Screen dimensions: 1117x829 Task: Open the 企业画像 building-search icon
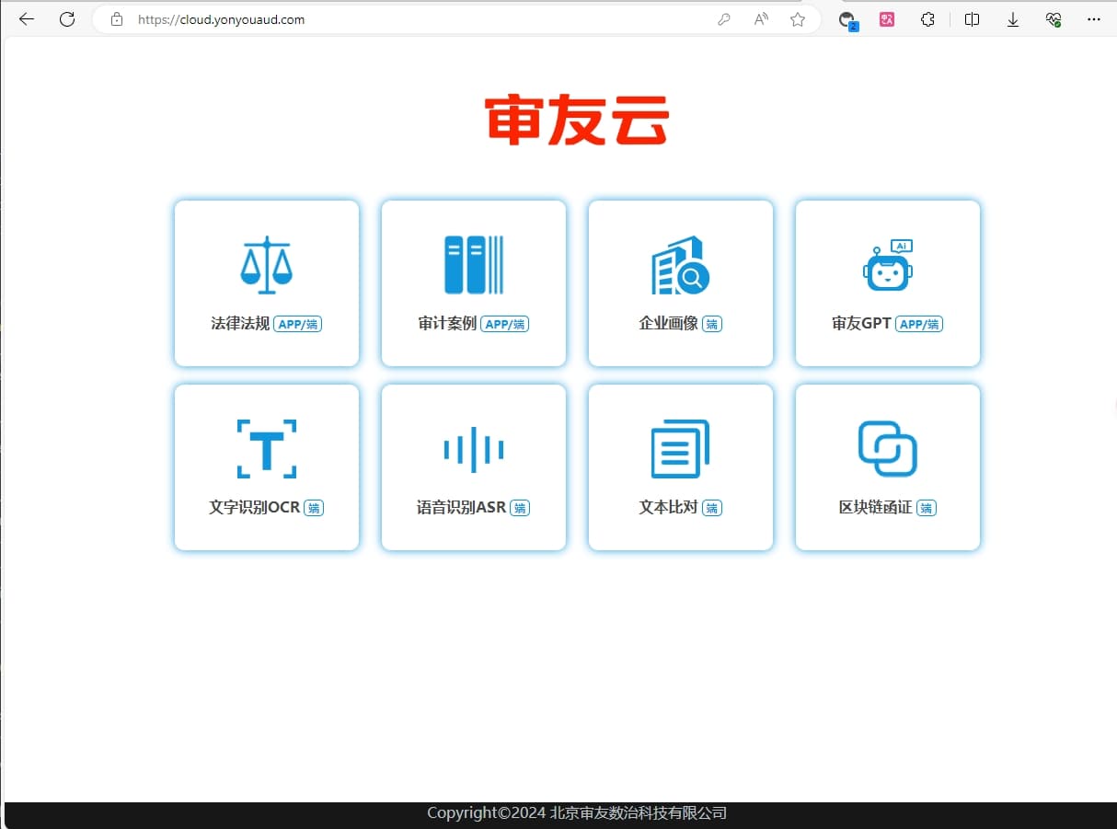(x=680, y=265)
